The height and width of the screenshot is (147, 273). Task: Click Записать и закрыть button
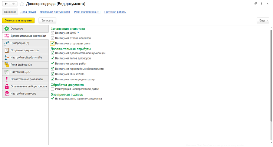(18, 20)
